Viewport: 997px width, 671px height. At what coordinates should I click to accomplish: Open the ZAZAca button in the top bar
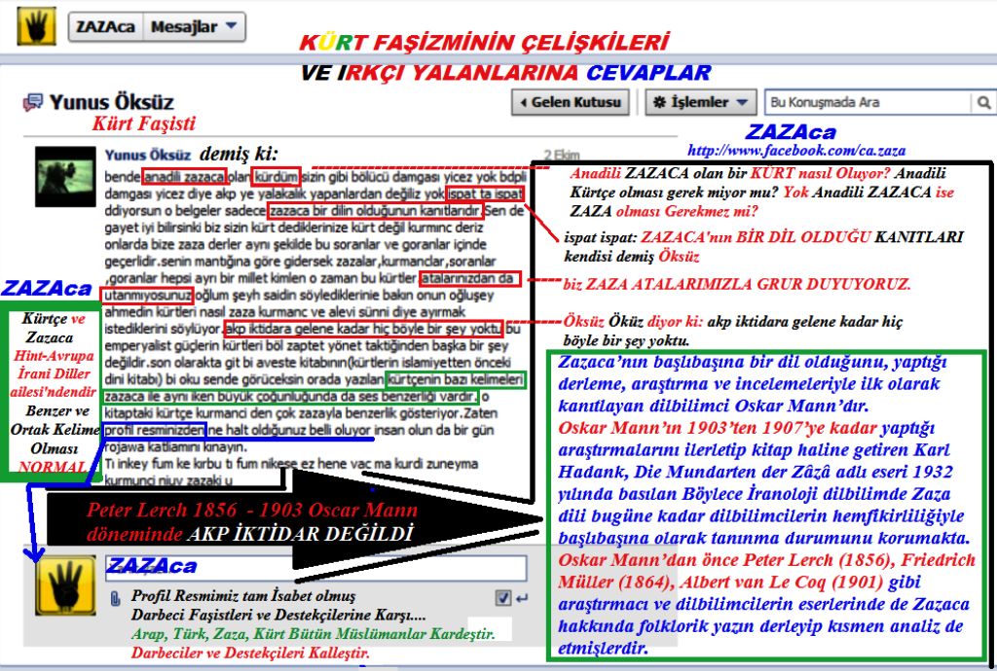[x=105, y=27]
